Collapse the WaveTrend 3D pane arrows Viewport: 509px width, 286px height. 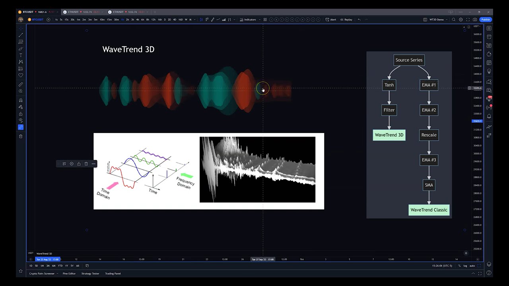coord(466,253)
